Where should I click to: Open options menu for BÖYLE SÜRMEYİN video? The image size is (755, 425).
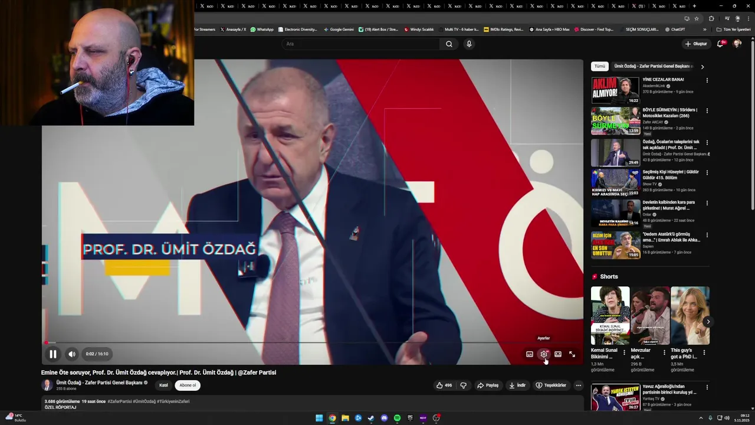coord(707,111)
